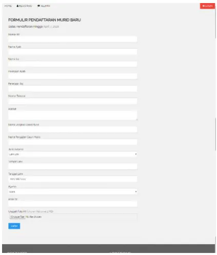This screenshot has width=217, height=255.
Task: Click the Pekerjaan Ibu field
Action: (72, 89)
